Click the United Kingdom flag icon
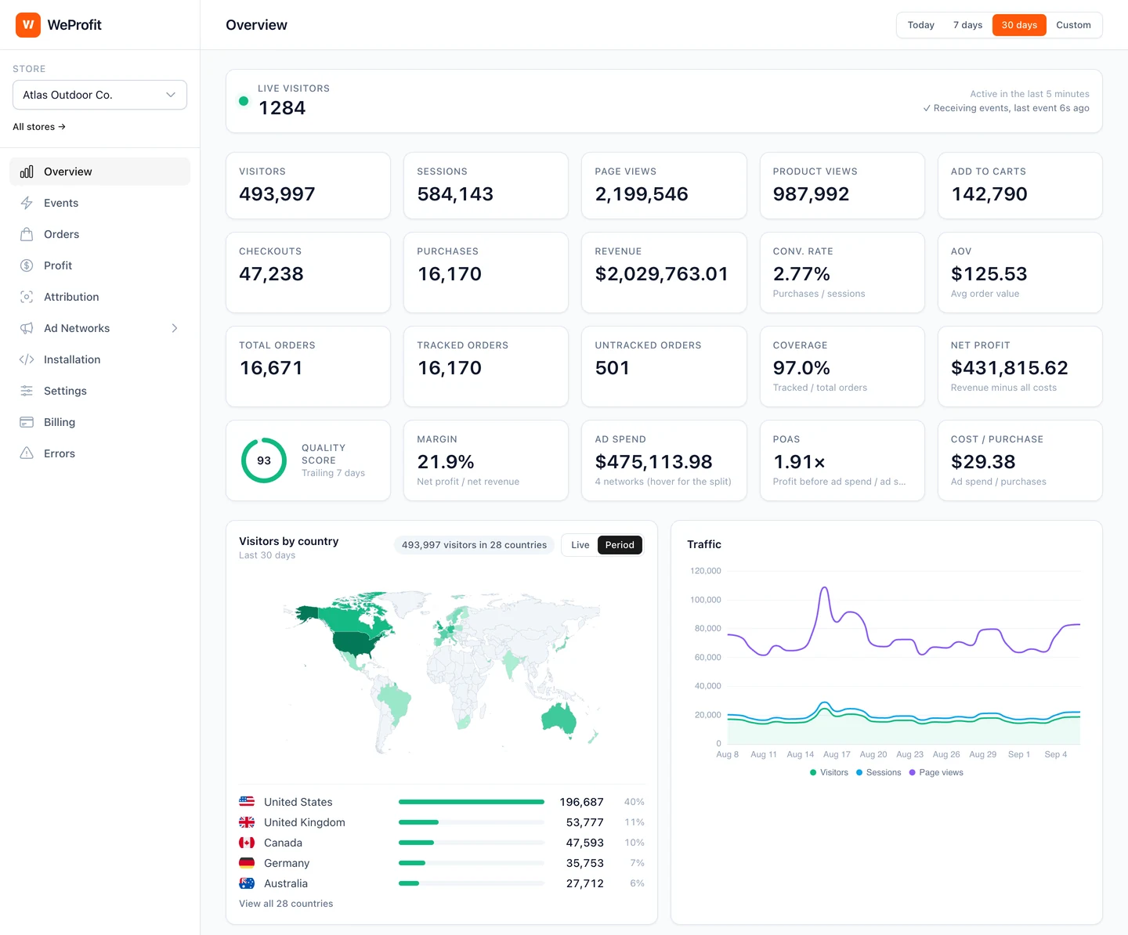This screenshot has width=1128, height=935. click(x=247, y=822)
